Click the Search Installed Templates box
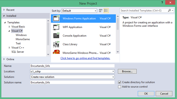 (x=144, y=11)
